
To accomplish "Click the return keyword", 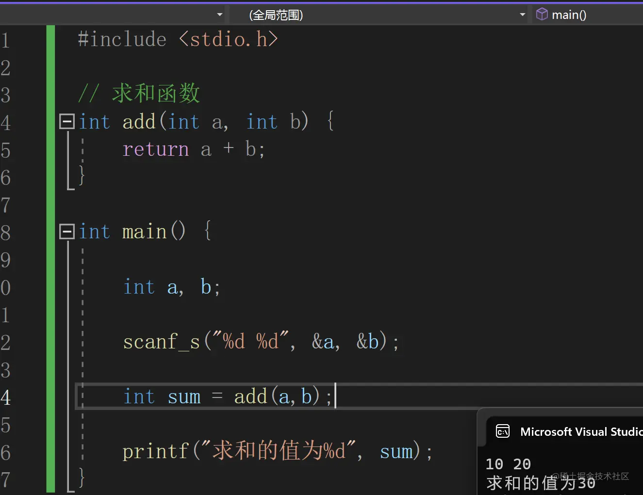I will click(x=155, y=149).
